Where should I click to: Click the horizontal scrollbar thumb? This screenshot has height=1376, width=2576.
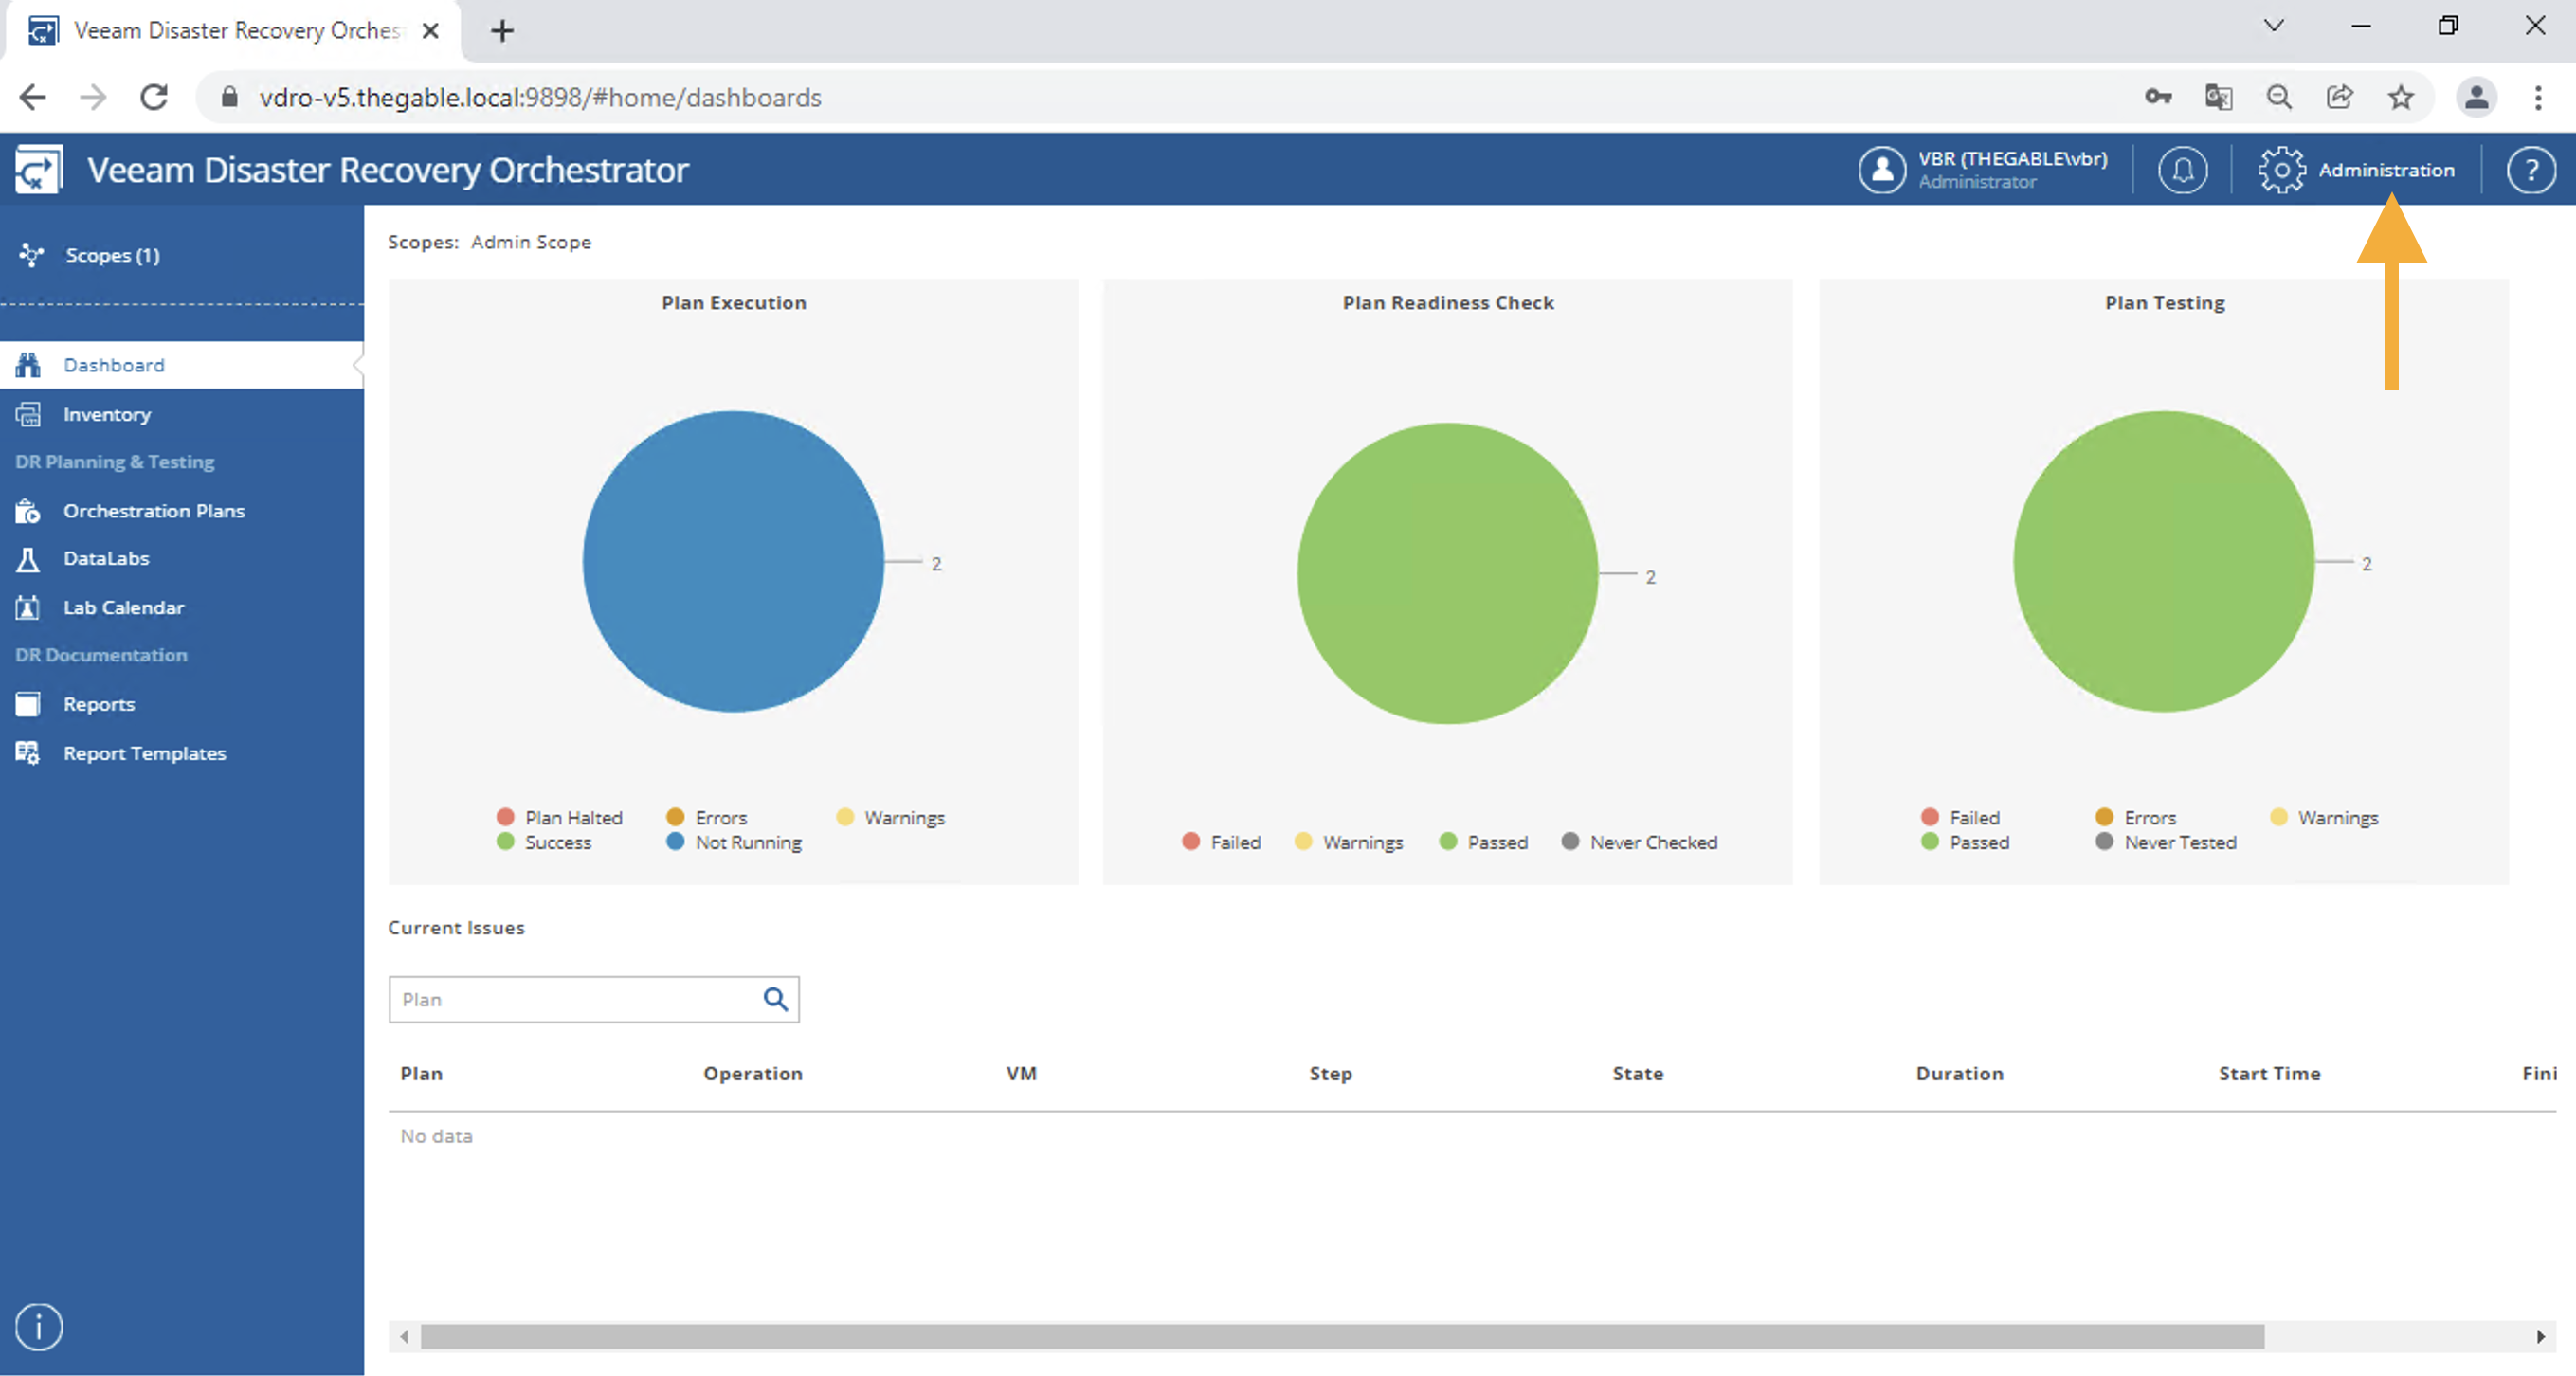1342,1337
